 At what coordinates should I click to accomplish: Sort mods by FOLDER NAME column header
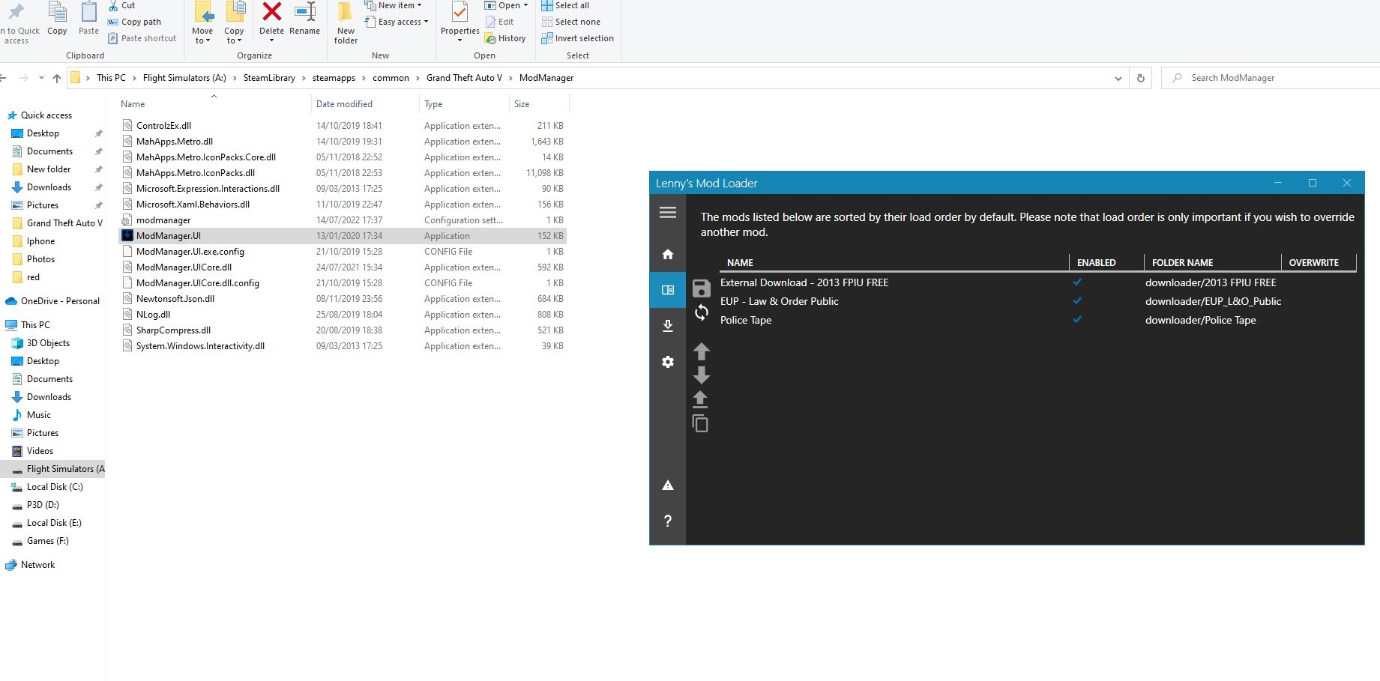[1182, 263]
